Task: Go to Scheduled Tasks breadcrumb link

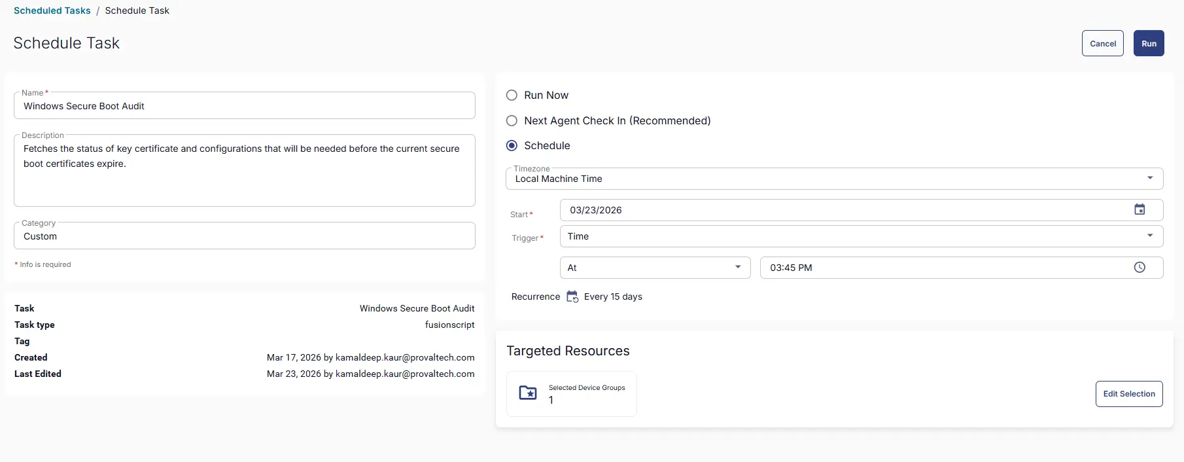Action: (52, 10)
